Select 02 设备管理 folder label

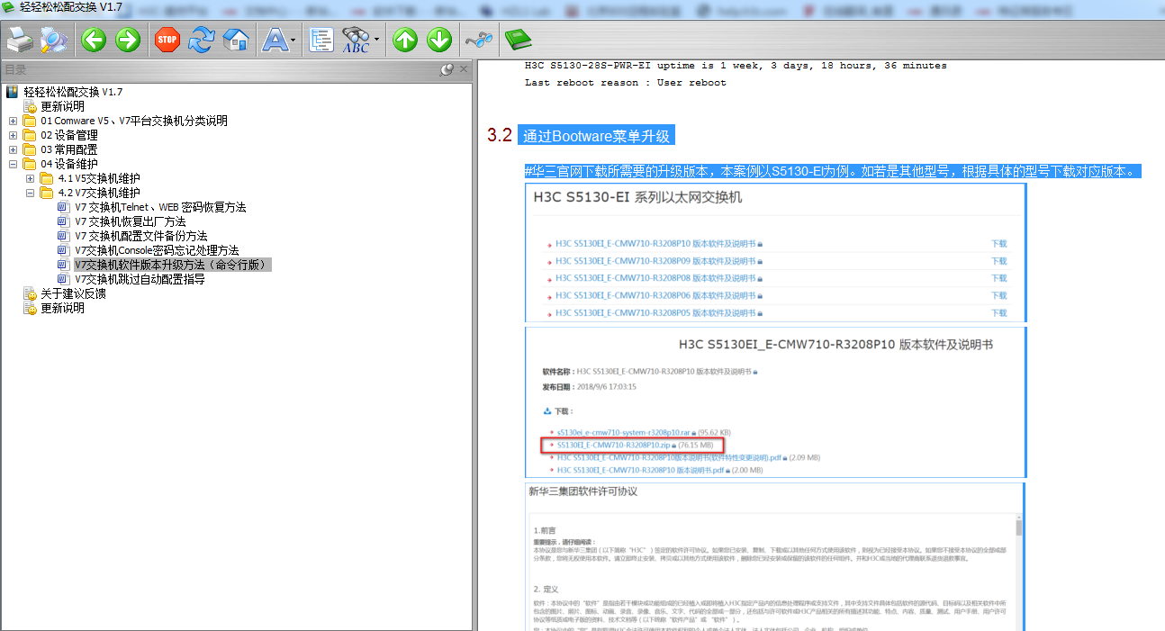69,135
